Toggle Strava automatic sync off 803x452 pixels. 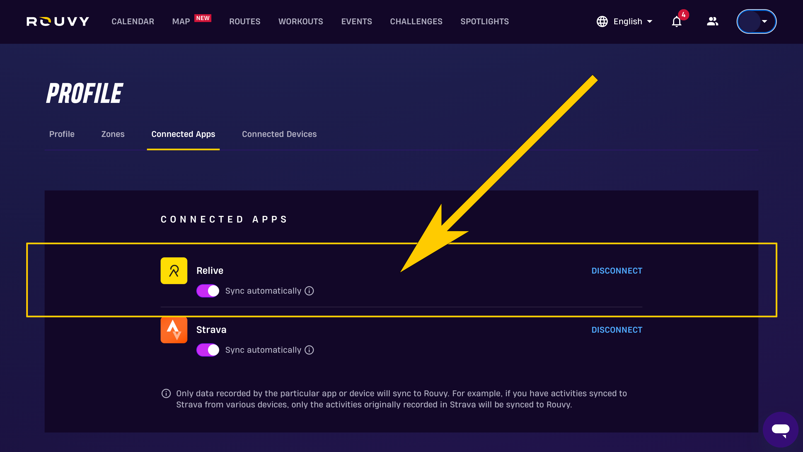[208, 350]
